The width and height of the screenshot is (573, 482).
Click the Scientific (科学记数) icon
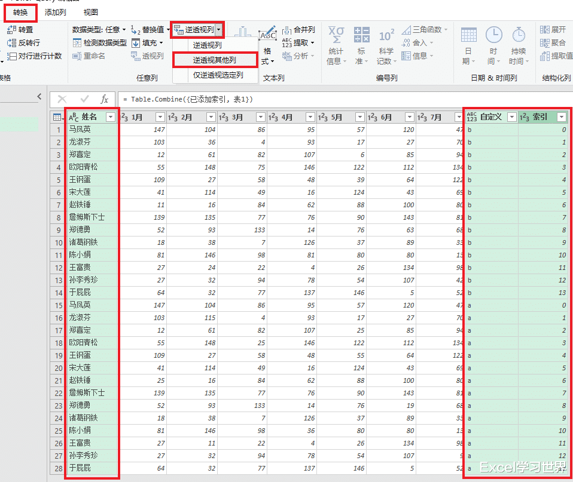[386, 35]
